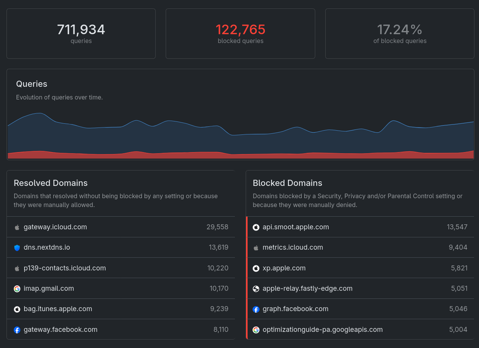
Task: Select the gateway.facebook.com domain name
Action: click(x=61, y=330)
